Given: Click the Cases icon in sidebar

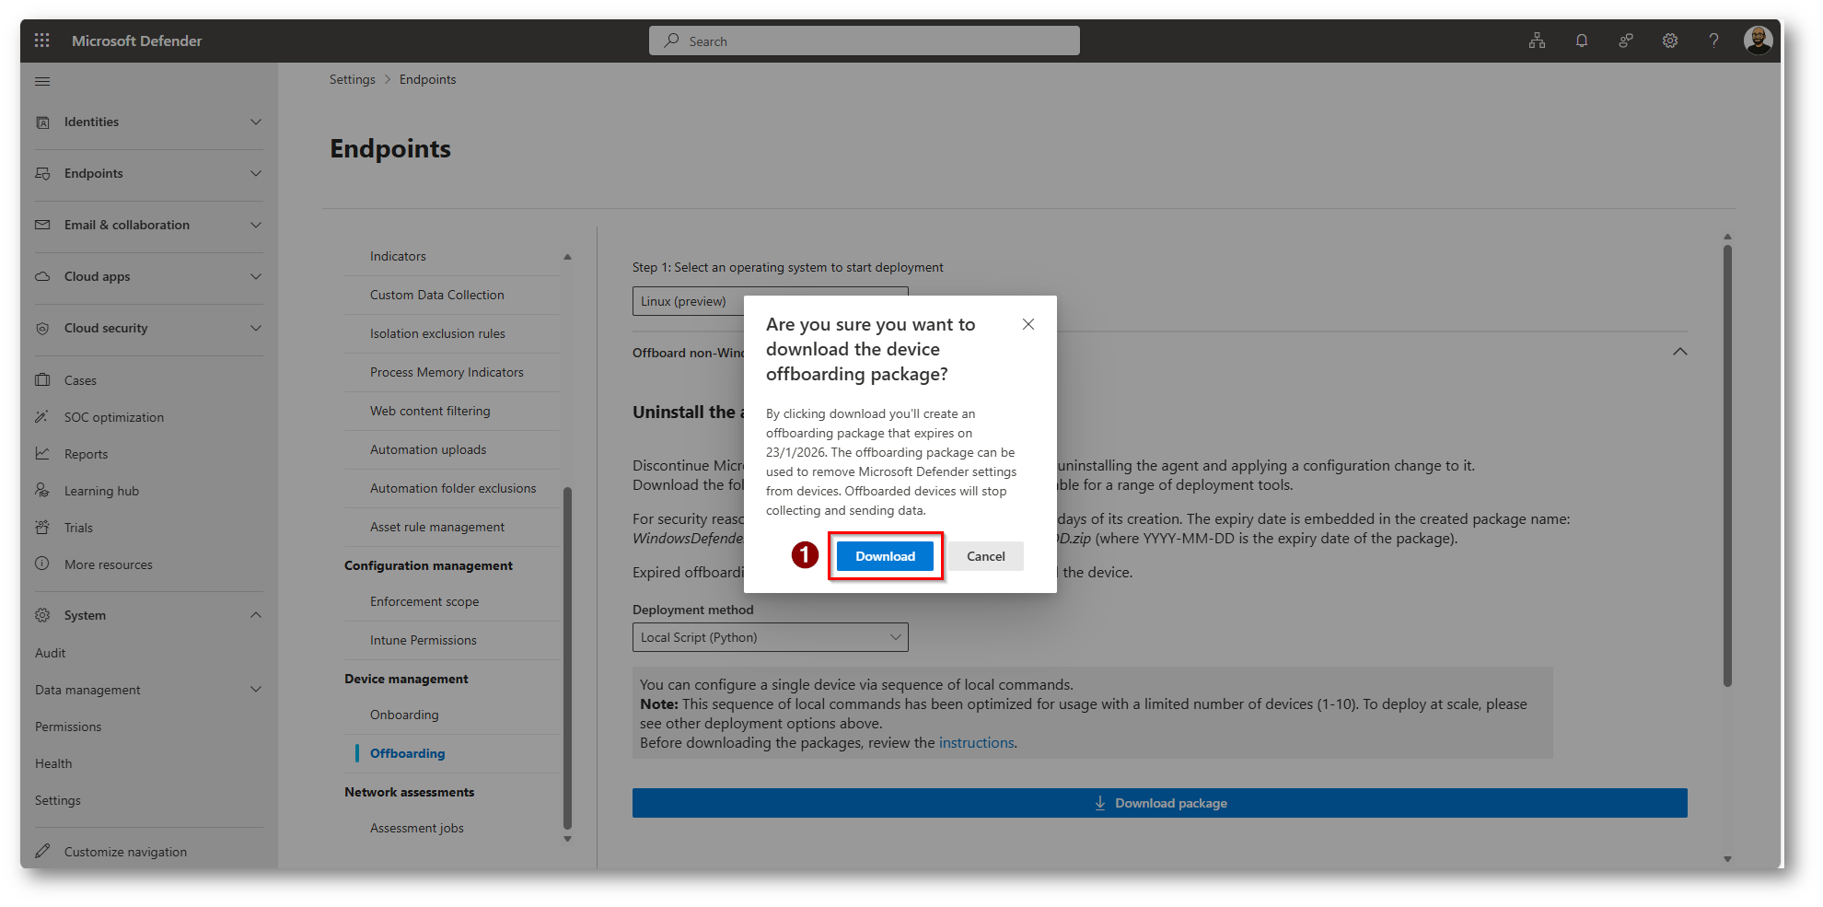Looking at the screenshot, I should pos(42,379).
